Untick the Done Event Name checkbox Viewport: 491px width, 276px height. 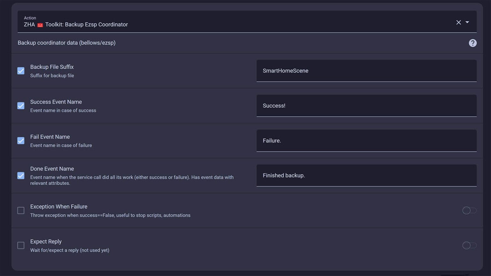(x=21, y=176)
